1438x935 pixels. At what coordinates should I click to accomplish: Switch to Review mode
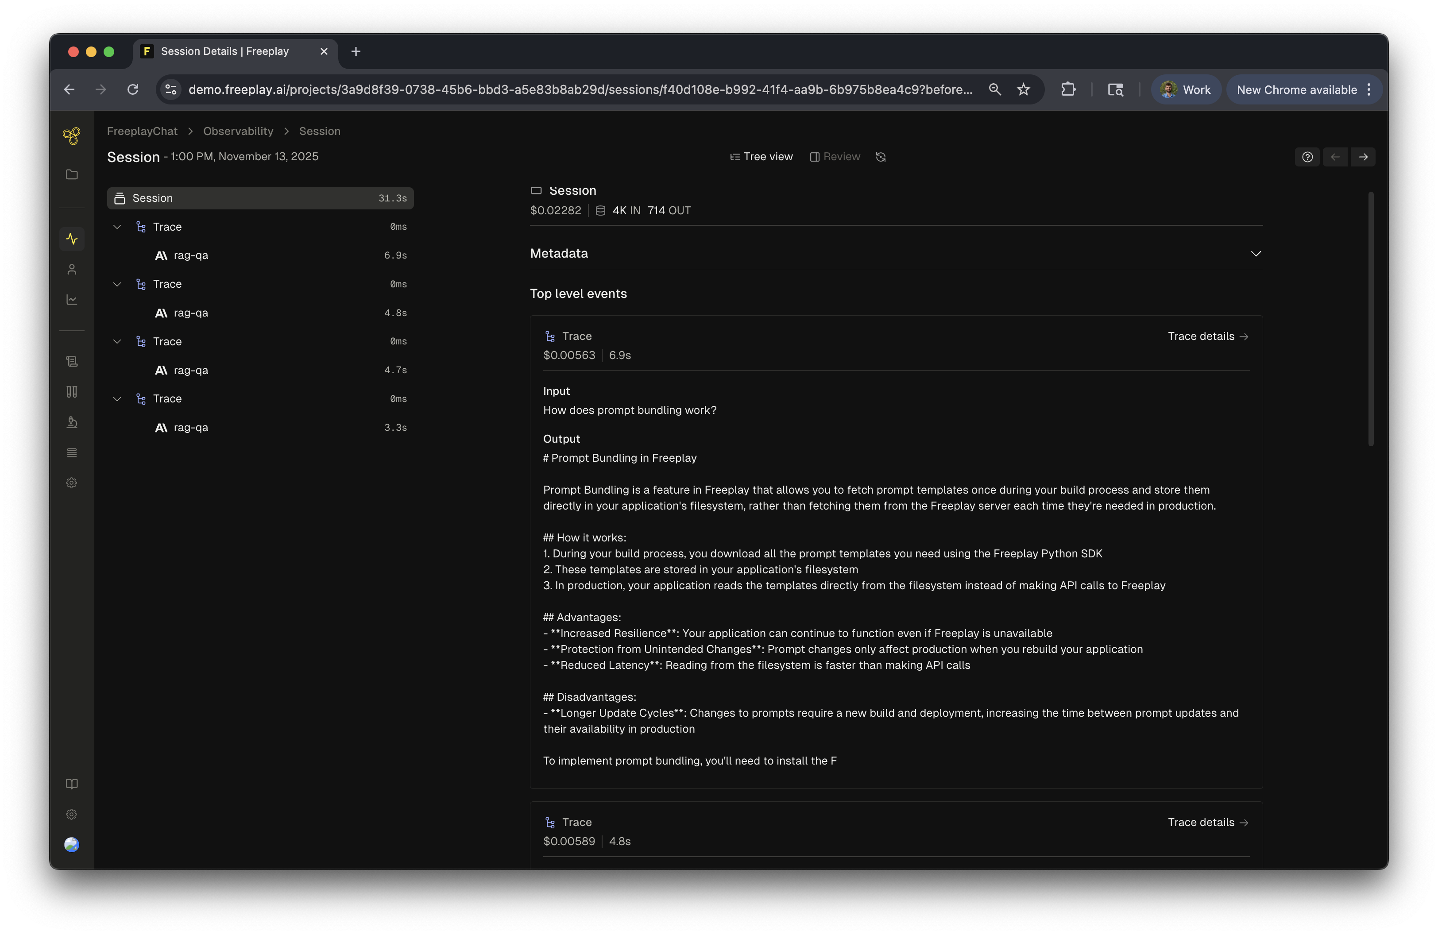[835, 156]
